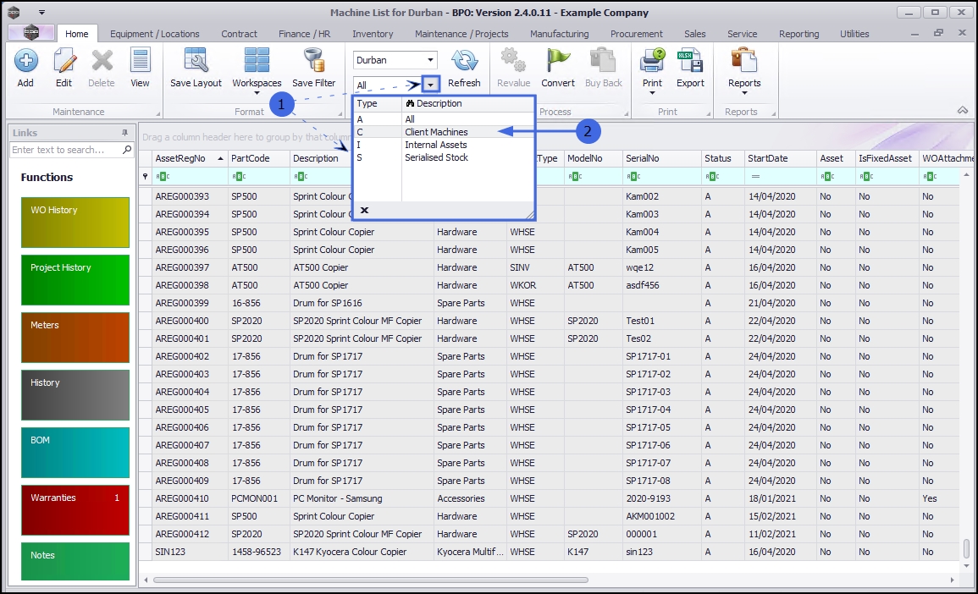
Task: Unpin the Links panel with pin icon
Action: (x=125, y=133)
